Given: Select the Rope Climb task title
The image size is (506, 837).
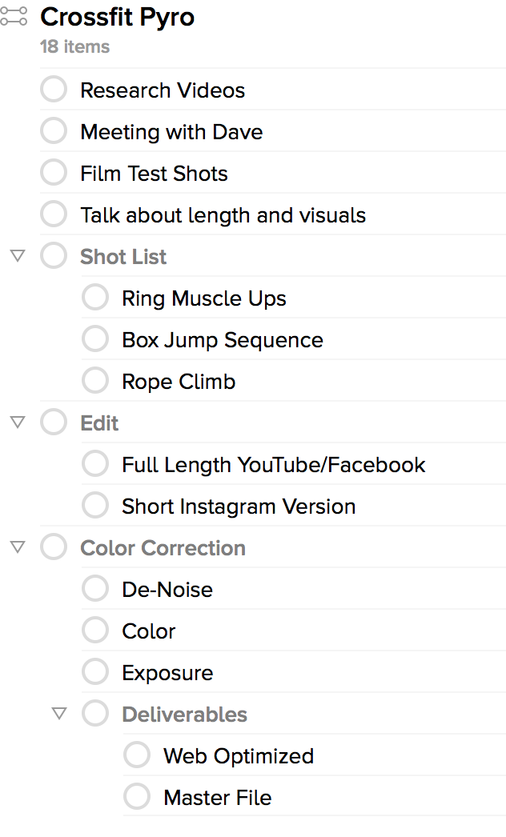Looking at the screenshot, I should click(179, 382).
